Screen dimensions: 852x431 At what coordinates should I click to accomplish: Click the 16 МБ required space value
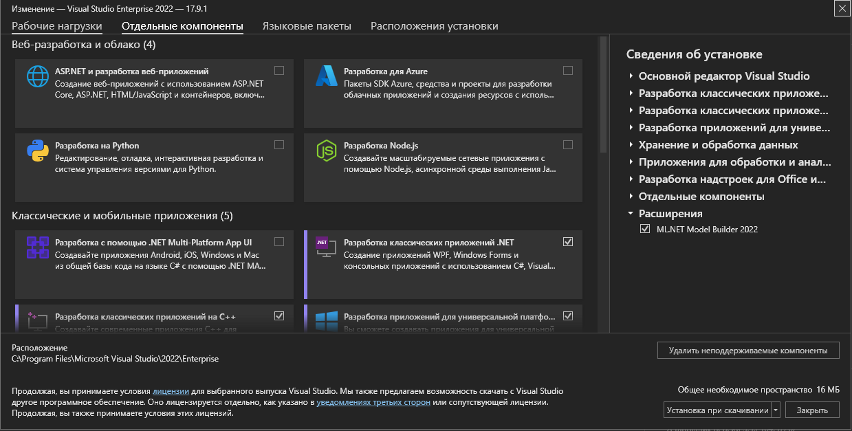(829, 389)
